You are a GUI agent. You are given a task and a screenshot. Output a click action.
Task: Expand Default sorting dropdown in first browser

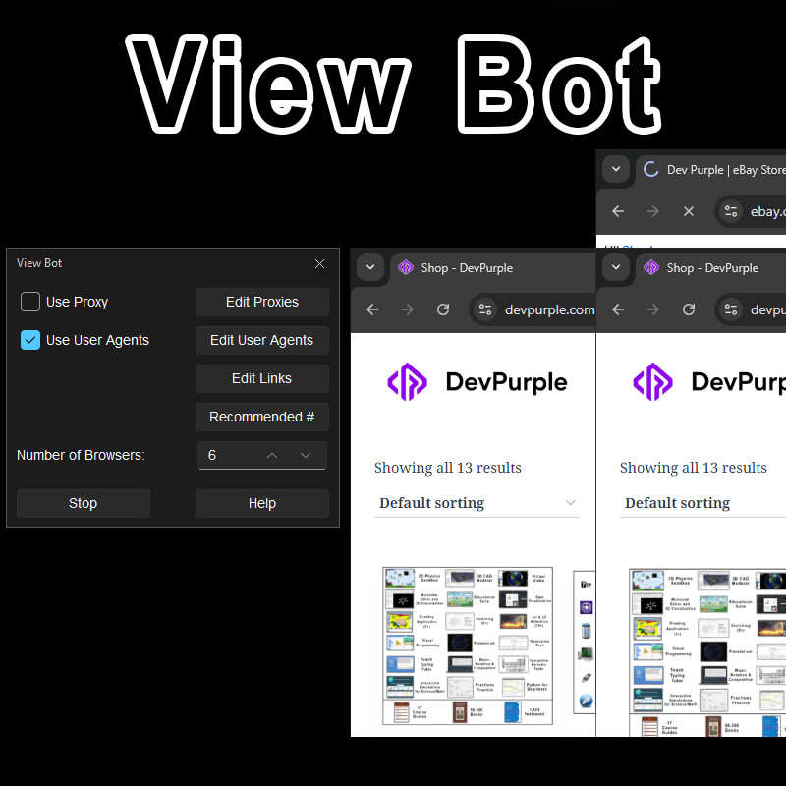click(x=477, y=503)
